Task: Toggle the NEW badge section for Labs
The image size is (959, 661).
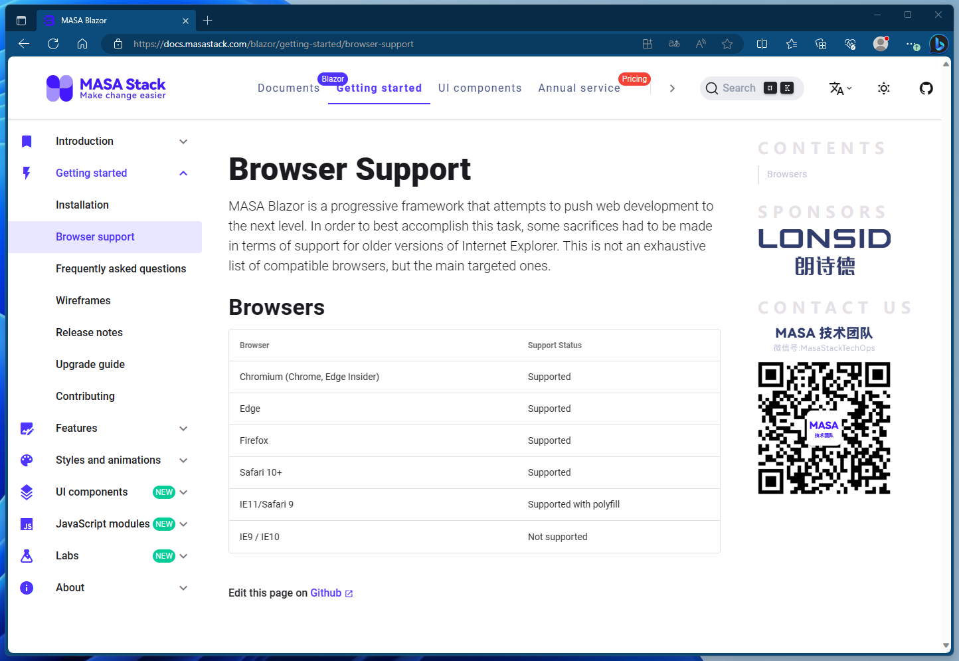Action: (164, 555)
